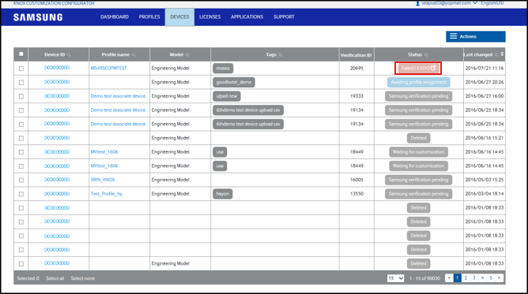The image size is (528, 294).
Task: Switch to the Profiles tab
Action: click(149, 17)
